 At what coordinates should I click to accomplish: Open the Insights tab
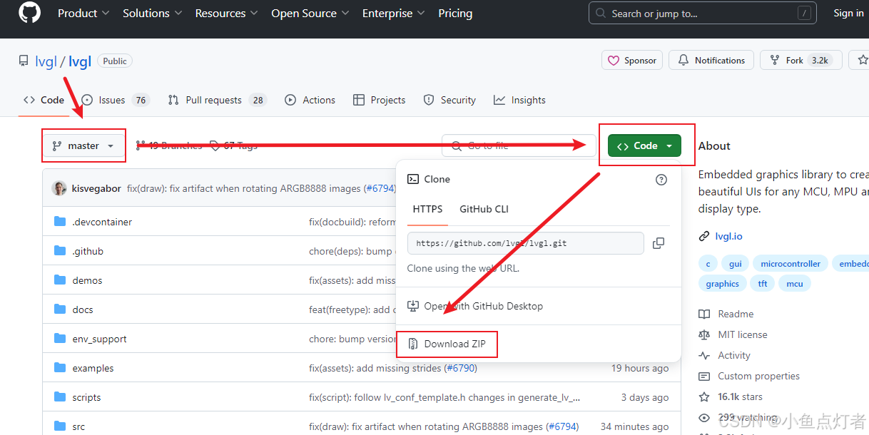pos(519,100)
